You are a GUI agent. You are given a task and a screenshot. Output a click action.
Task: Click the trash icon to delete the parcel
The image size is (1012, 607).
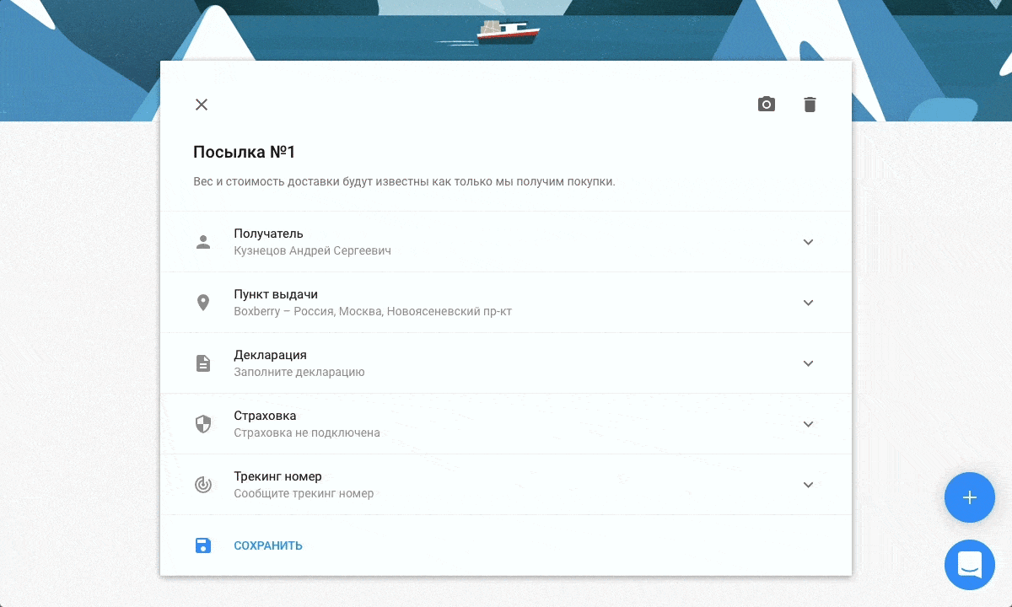point(810,105)
